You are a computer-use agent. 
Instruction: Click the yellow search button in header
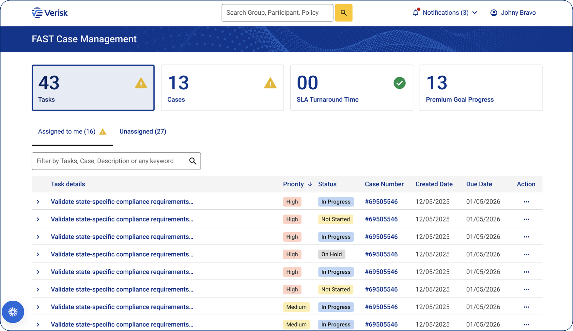(344, 13)
